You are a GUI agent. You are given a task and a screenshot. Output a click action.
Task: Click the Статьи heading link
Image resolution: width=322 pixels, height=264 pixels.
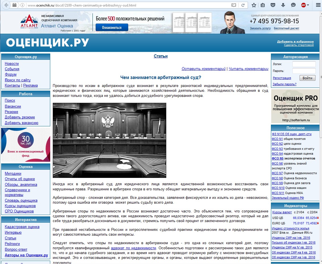point(161,56)
